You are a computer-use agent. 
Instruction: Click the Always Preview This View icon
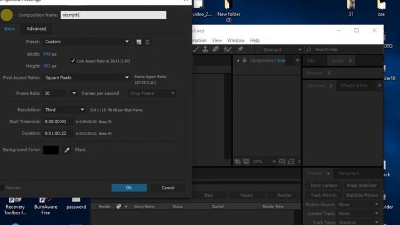(x=237, y=162)
